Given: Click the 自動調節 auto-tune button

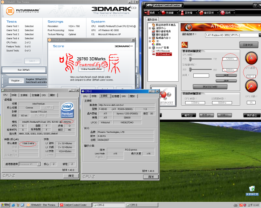Looking at the screenshot, I should point(249,45).
